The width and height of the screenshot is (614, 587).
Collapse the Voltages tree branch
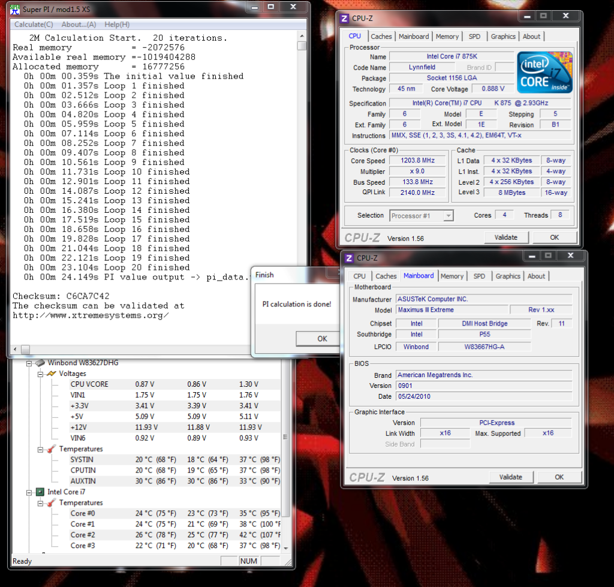coord(40,374)
